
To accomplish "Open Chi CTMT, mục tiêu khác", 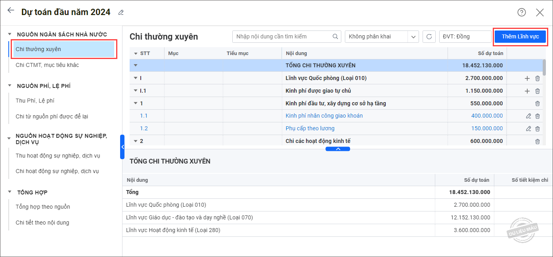I will tap(47, 65).
